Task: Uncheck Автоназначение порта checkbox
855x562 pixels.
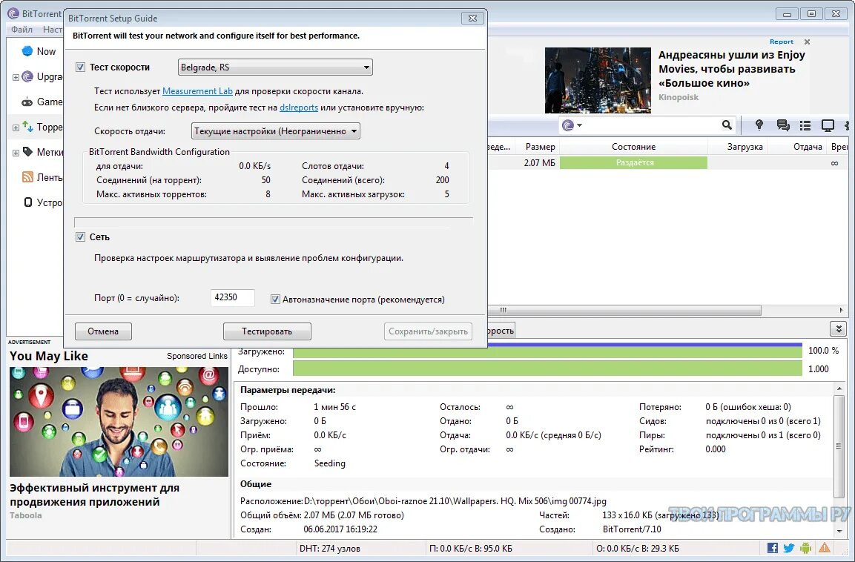Action: click(275, 300)
